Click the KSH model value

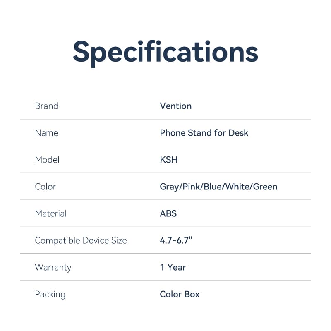[x=168, y=160]
